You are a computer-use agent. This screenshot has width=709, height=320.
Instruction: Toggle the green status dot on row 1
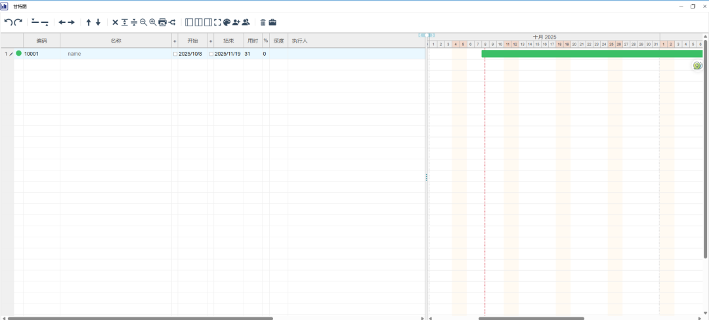click(x=18, y=53)
